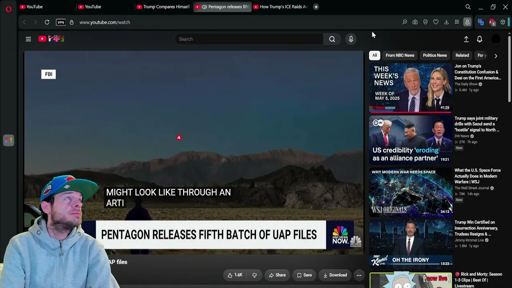Open the YouTube guide hamburger menu
512x288 pixels.
[28, 39]
